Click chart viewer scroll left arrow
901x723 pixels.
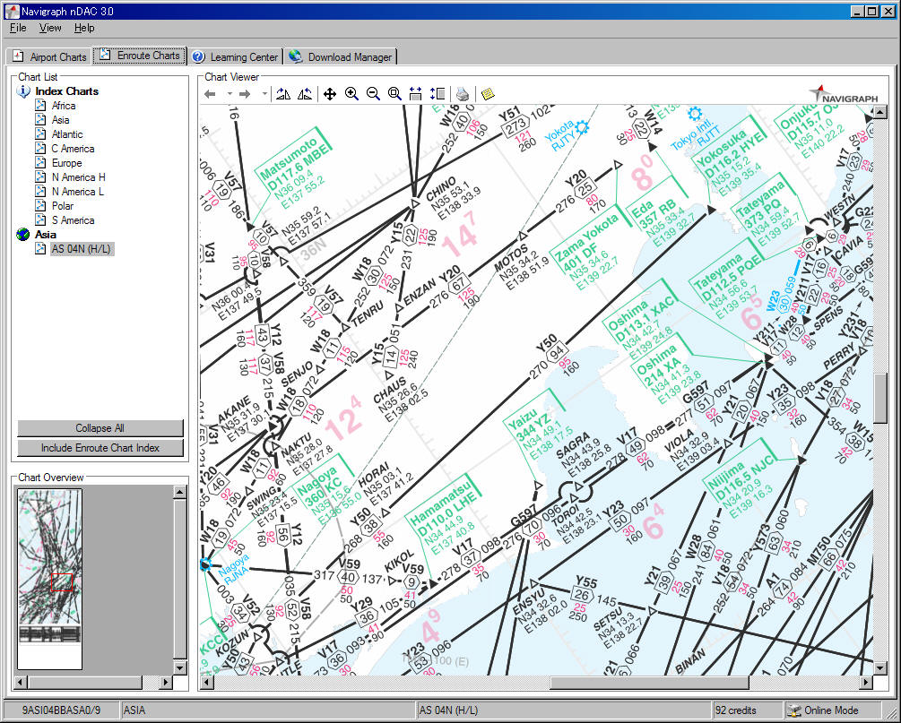[x=206, y=682]
